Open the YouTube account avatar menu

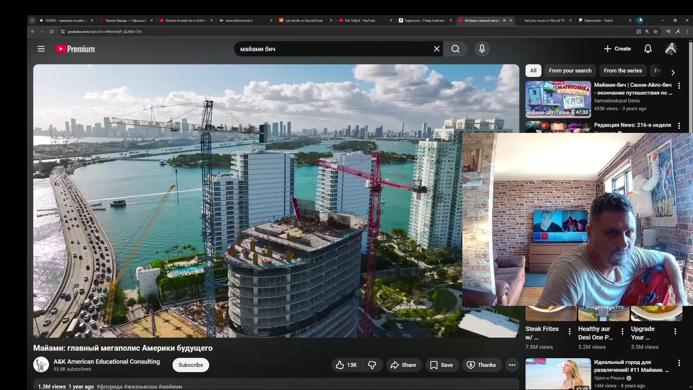(671, 49)
